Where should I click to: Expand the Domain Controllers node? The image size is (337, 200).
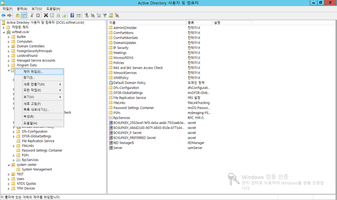click(9, 46)
